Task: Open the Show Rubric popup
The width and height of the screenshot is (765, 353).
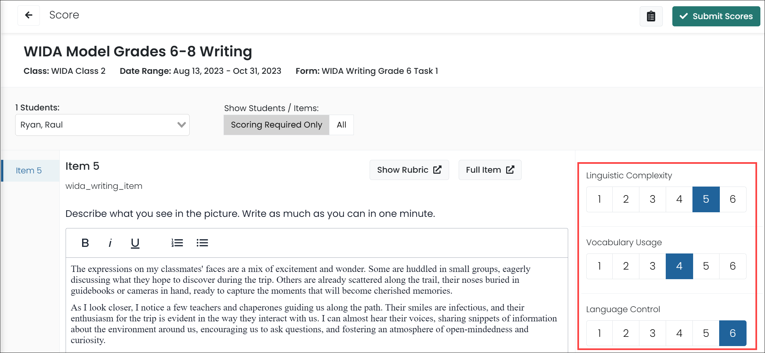Action: pos(409,170)
